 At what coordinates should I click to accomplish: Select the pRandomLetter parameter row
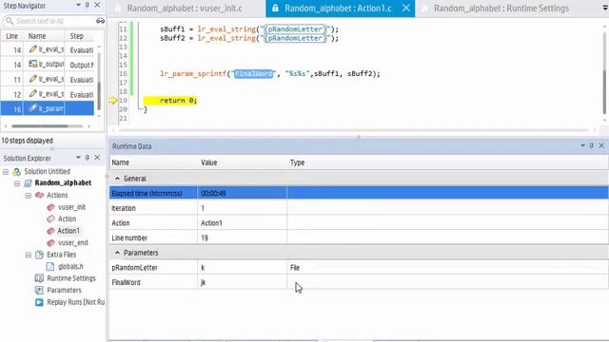pos(359,268)
